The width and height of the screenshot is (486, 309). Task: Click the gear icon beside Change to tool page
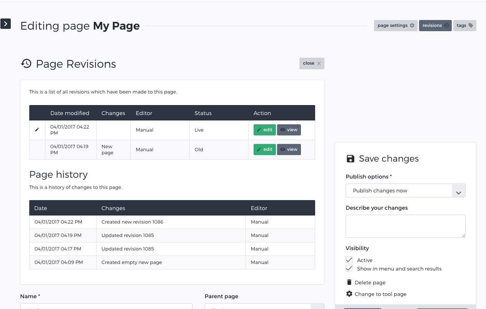click(x=349, y=294)
